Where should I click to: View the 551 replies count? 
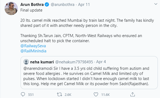point(31,95)
